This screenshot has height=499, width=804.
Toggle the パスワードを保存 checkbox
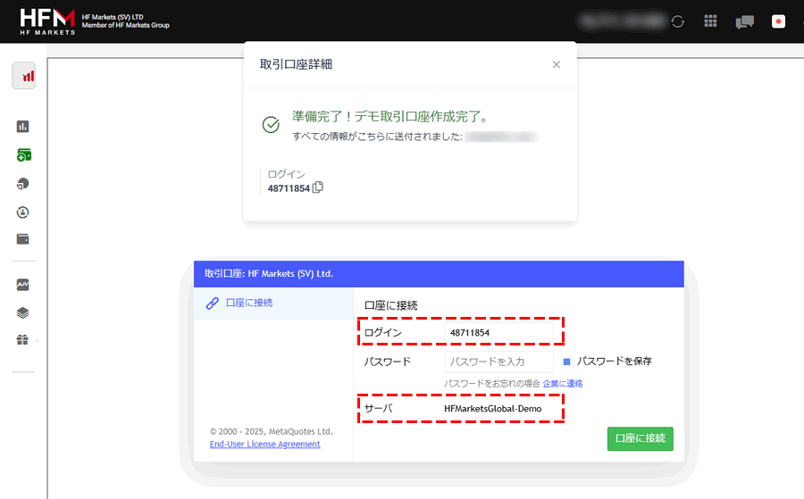click(566, 362)
